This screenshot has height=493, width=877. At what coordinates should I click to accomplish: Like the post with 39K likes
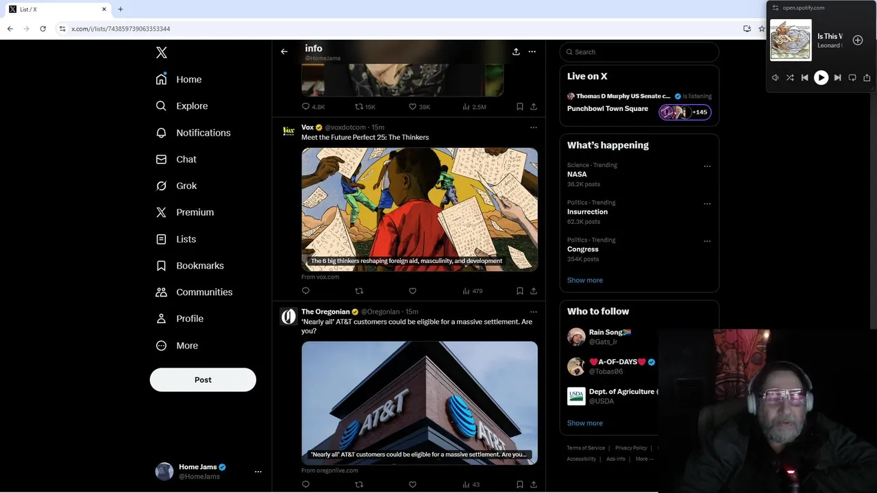click(419, 107)
